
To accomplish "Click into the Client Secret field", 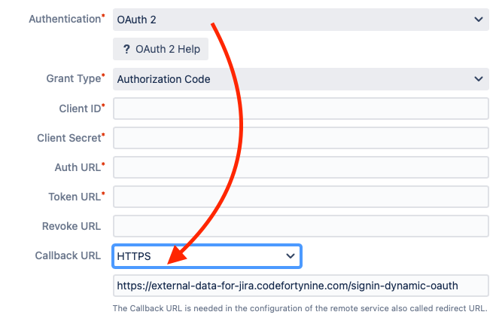I will click(300, 138).
